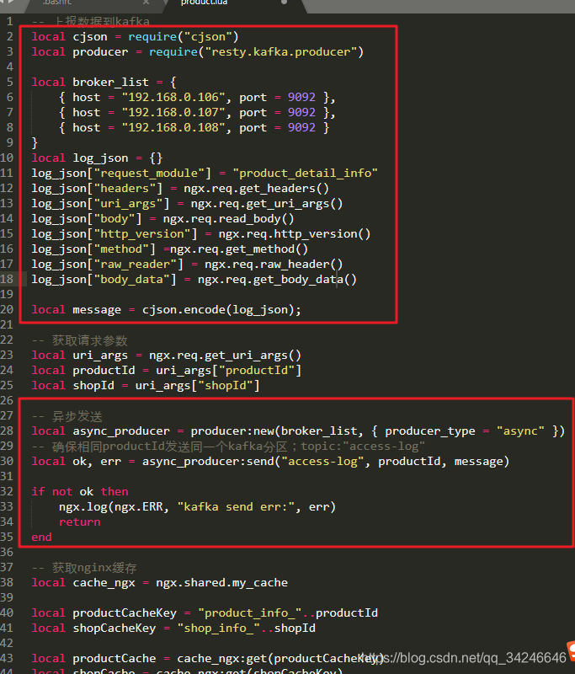Image resolution: width=575 pixels, height=674 pixels.
Task: Select the product.lua tab
Action: [x=204, y=3]
